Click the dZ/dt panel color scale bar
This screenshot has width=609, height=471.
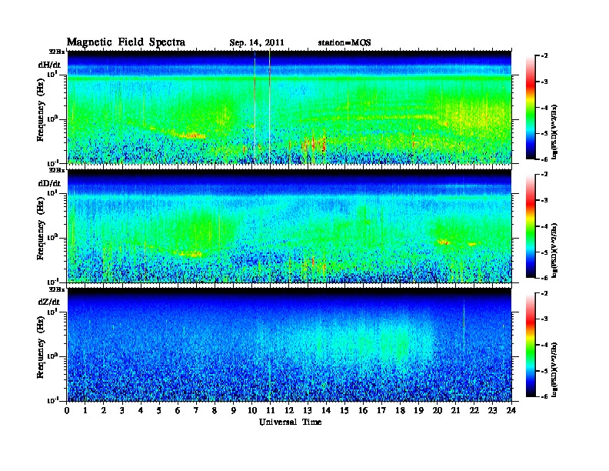531,345
